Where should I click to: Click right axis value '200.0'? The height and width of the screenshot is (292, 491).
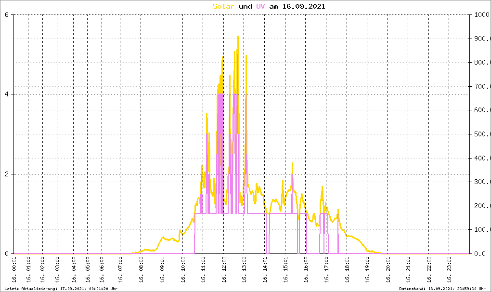[x=481, y=206]
